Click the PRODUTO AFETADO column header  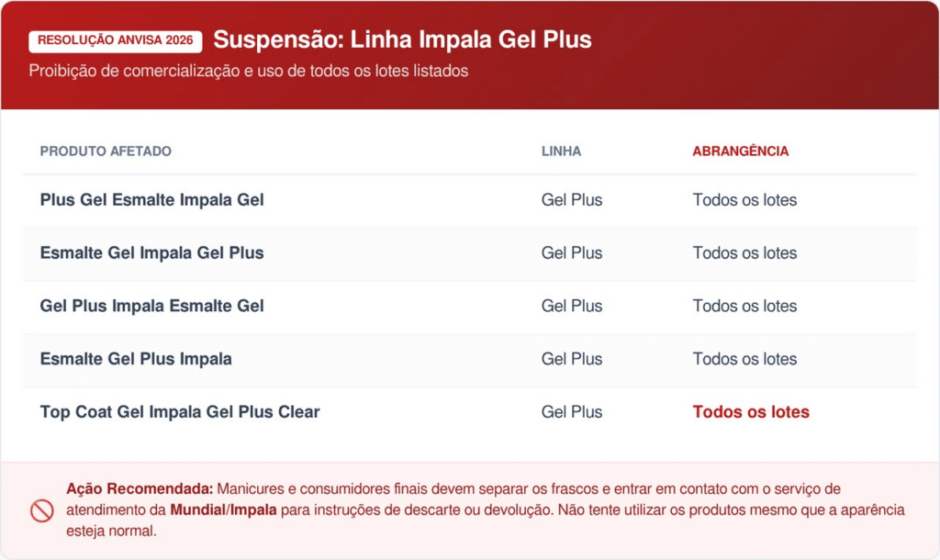point(106,151)
